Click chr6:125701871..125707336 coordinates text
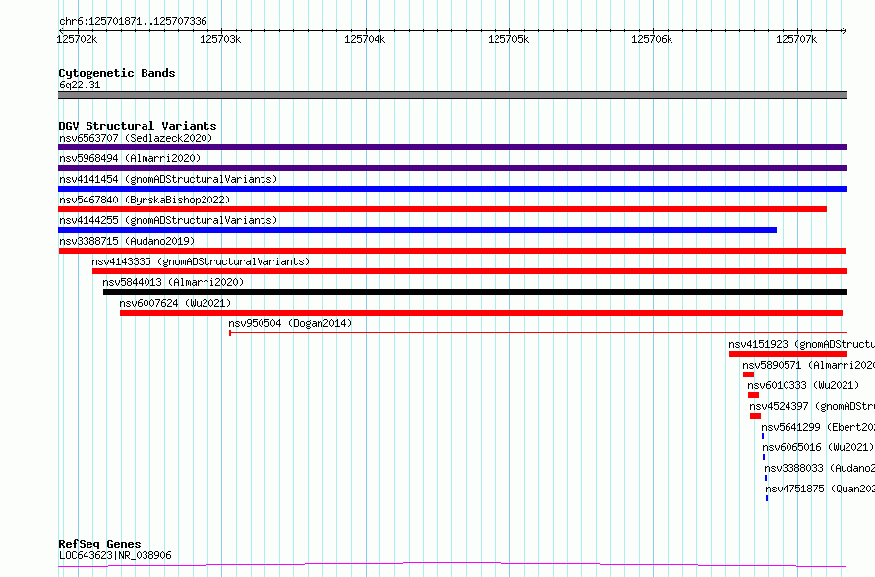Viewport: 875px width, 577px height. click(133, 22)
